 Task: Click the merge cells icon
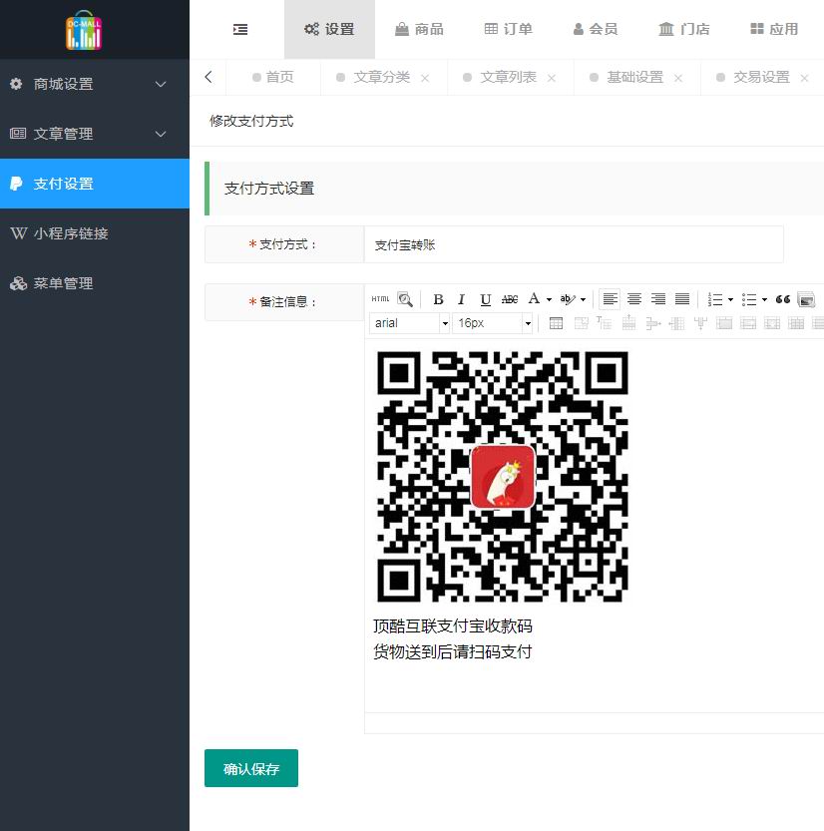tap(724, 323)
